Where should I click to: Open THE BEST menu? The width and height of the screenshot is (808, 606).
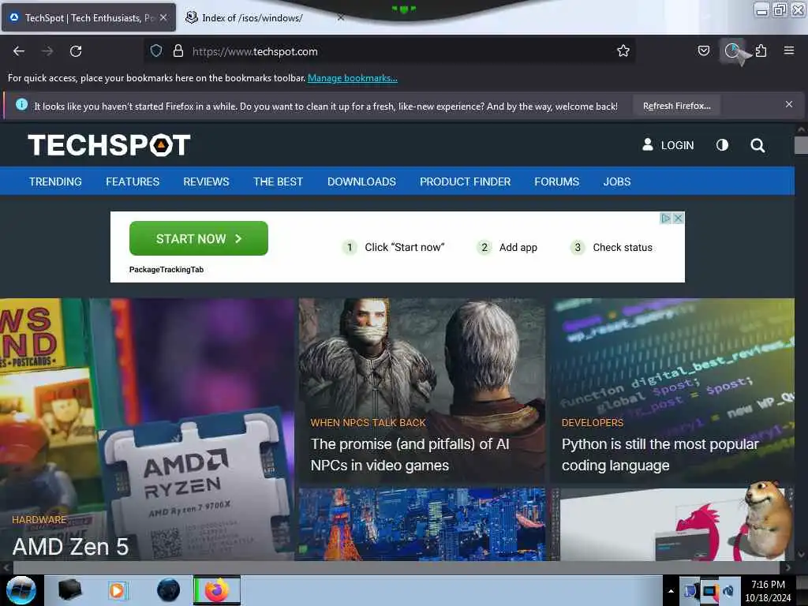278,181
